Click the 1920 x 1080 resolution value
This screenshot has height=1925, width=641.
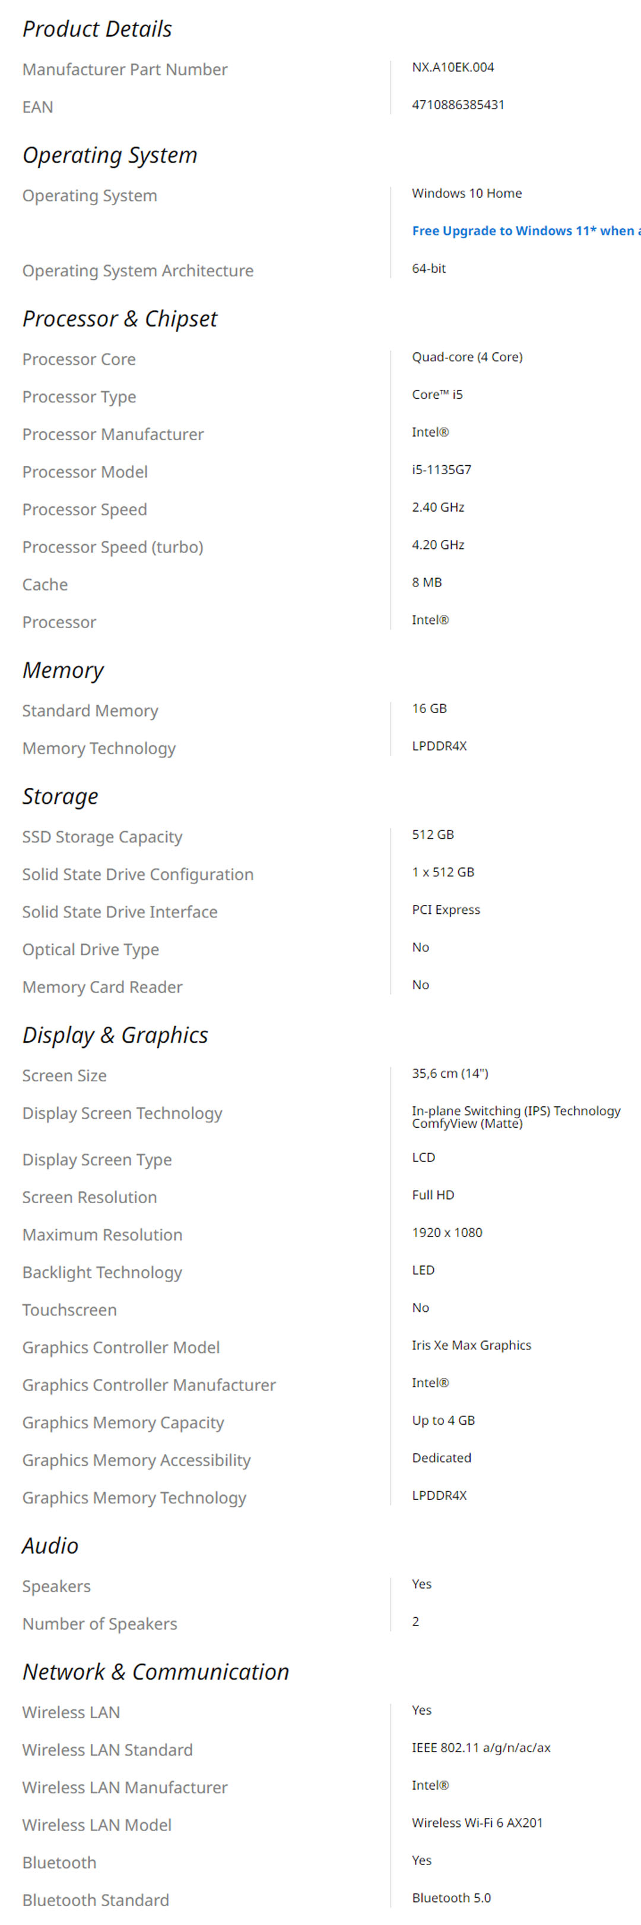click(x=447, y=1232)
